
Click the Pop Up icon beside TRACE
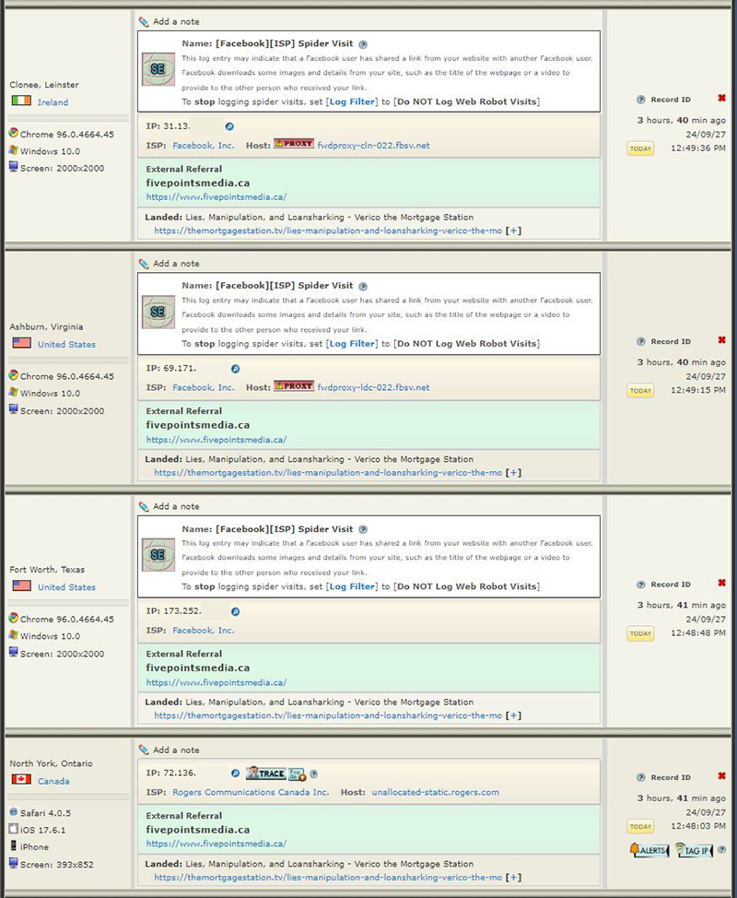click(297, 774)
